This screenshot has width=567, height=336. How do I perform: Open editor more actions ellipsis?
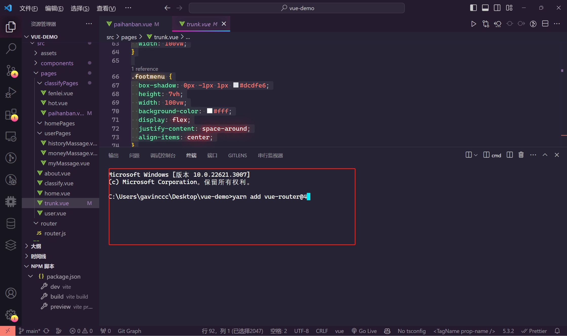pos(557,24)
